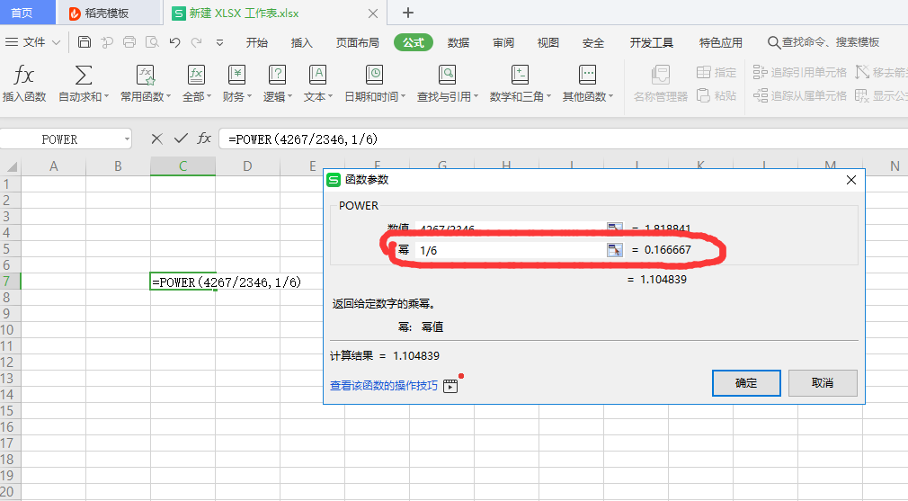Open Lookup and Reference (查找与引用) functions icon
The height and width of the screenshot is (501, 908).
(447, 76)
